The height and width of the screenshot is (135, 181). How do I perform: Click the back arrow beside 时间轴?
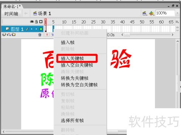26,13
